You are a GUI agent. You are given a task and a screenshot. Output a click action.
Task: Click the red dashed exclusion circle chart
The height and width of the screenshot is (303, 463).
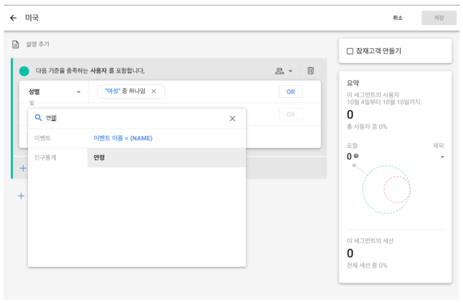(x=397, y=189)
